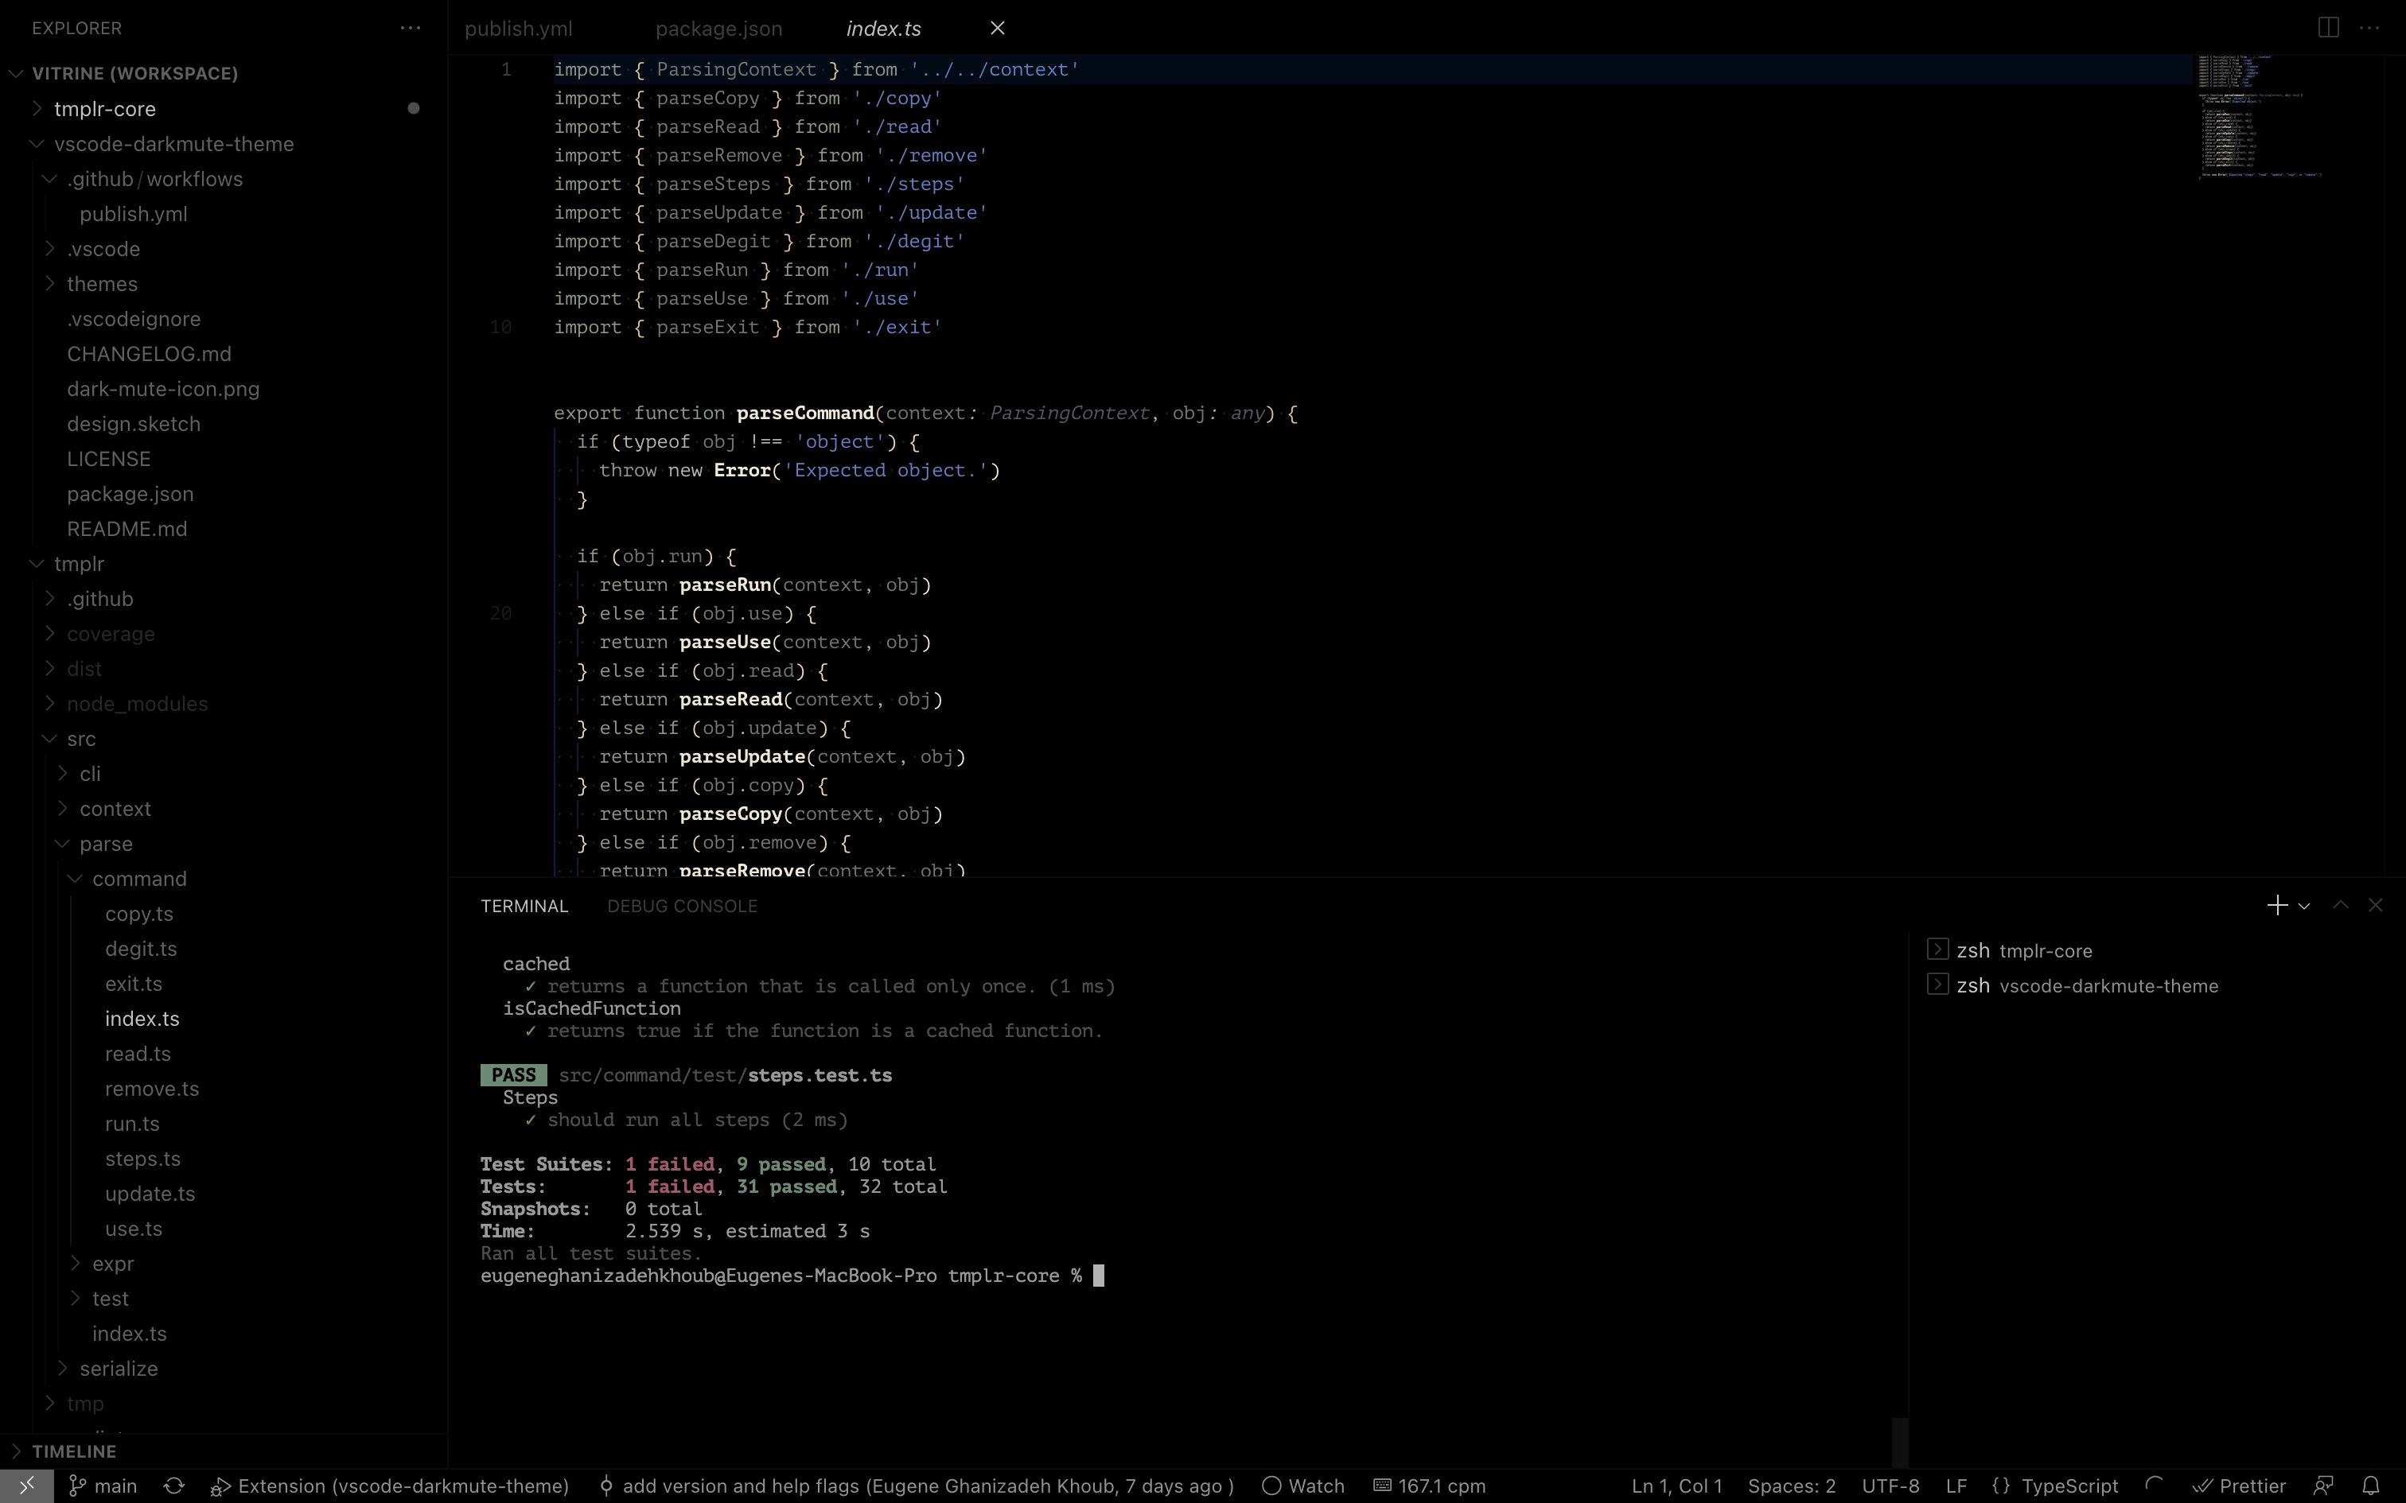
Task: Collapse the vscode-darkmute-theme folder
Action: pyautogui.click(x=174, y=144)
